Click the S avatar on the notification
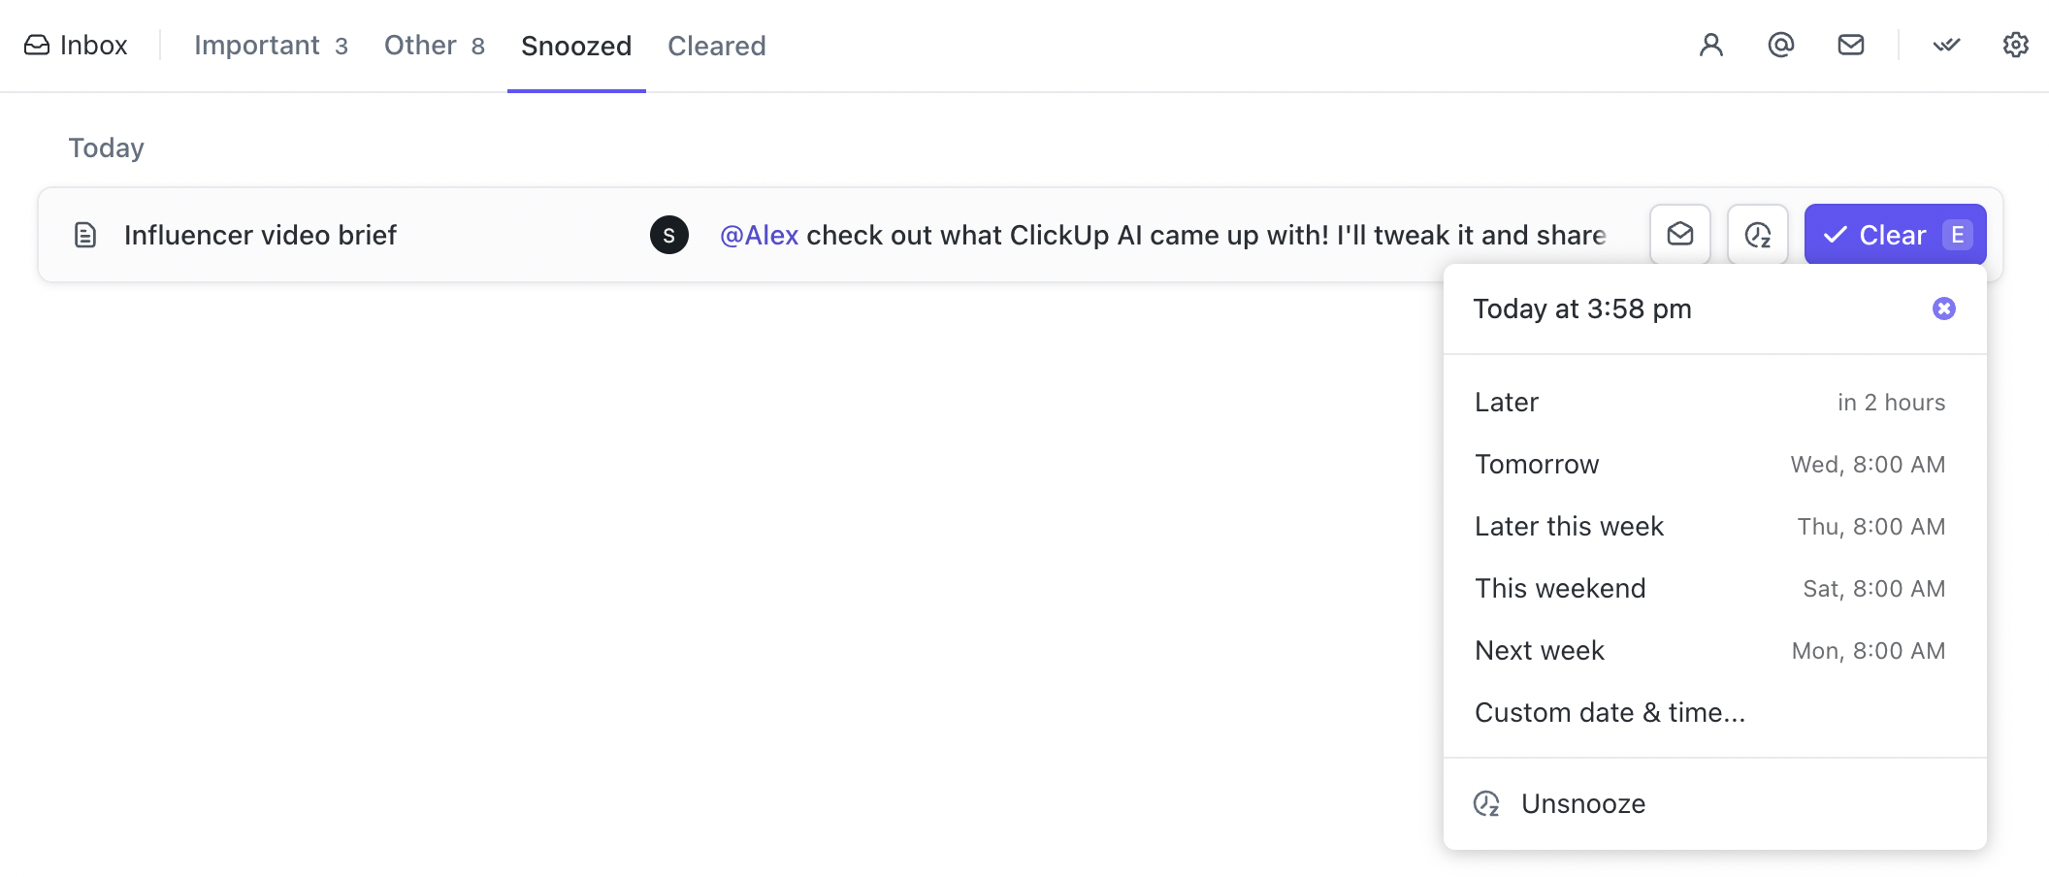 tap(668, 234)
